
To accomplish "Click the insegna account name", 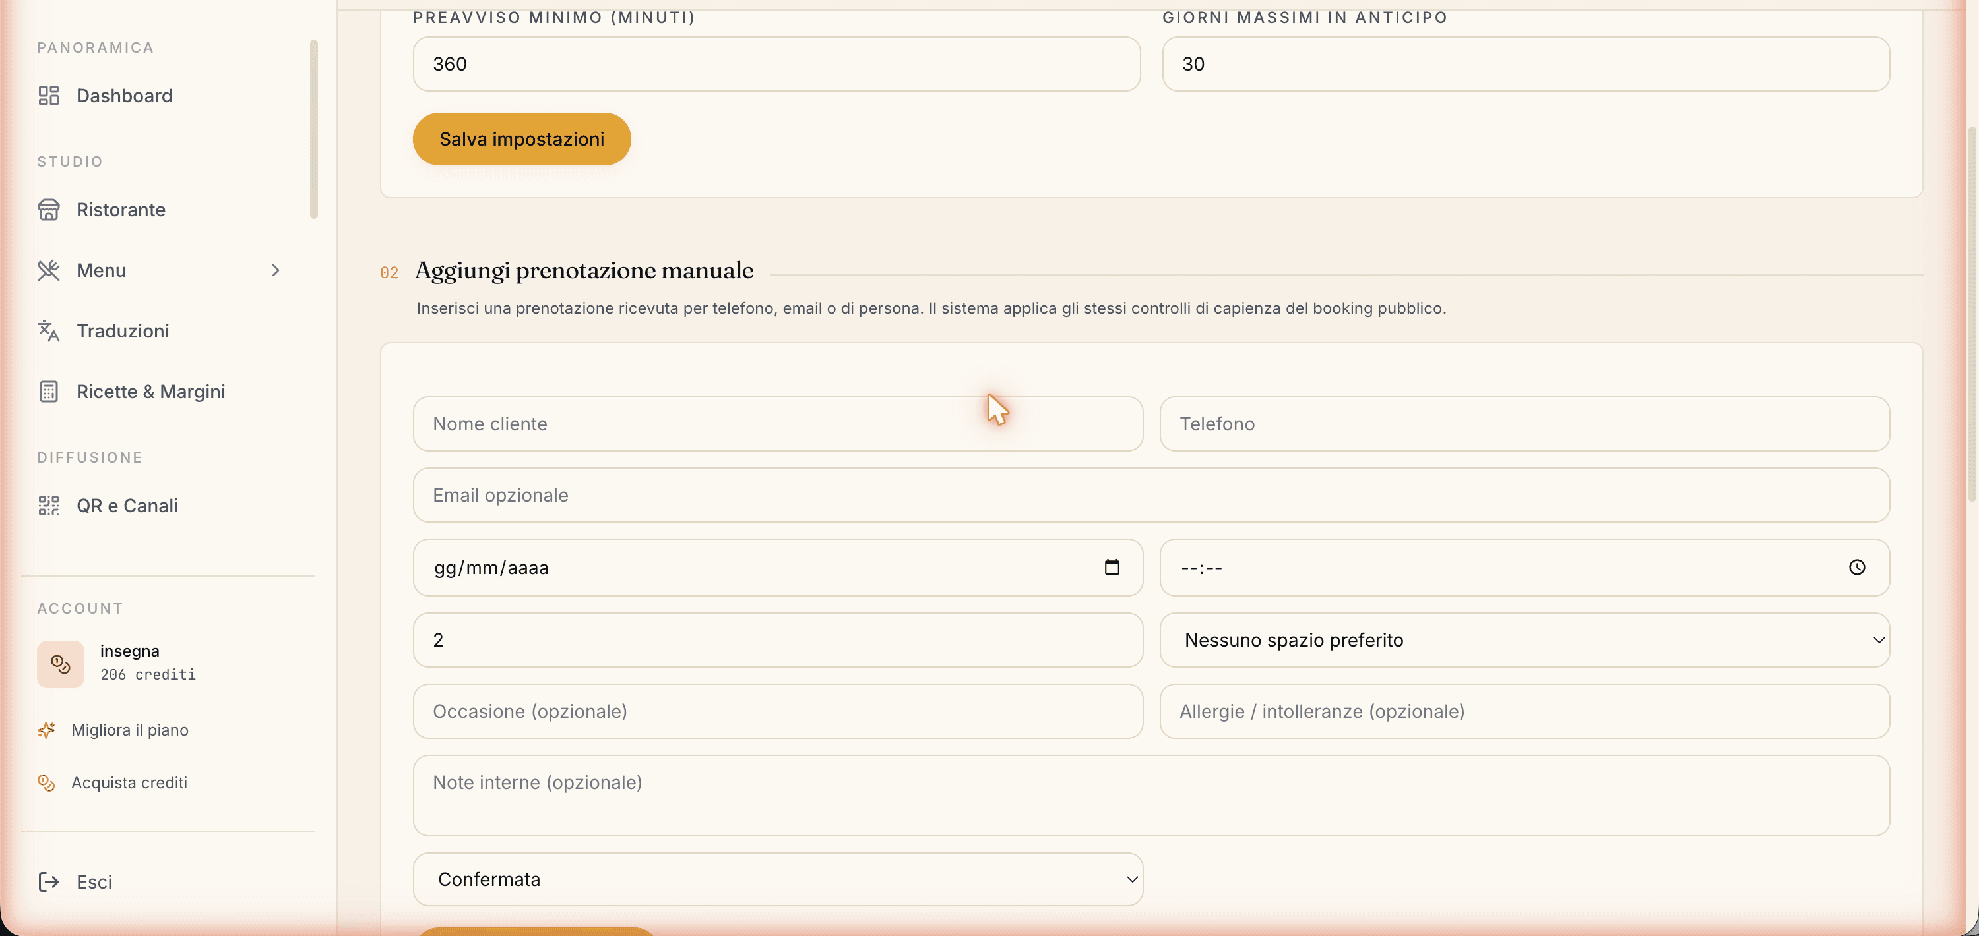I will coord(130,651).
